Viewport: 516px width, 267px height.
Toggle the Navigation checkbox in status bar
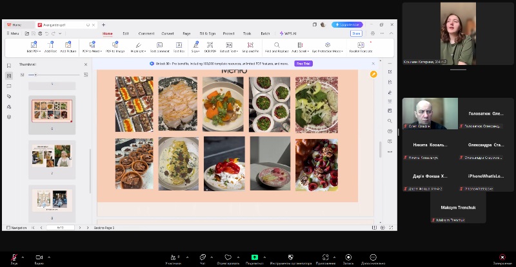(8, 228)
